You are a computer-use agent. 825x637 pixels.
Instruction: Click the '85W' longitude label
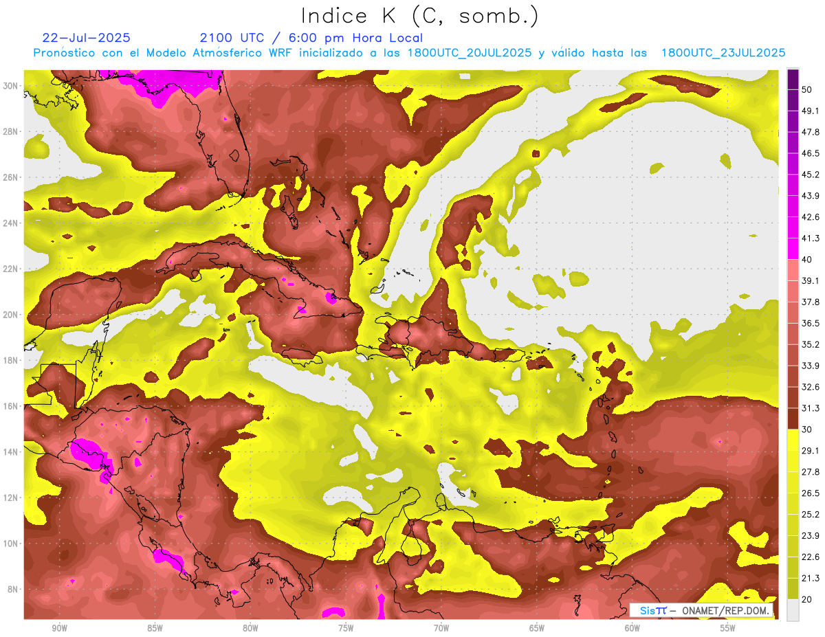click(x=155, y=629)
